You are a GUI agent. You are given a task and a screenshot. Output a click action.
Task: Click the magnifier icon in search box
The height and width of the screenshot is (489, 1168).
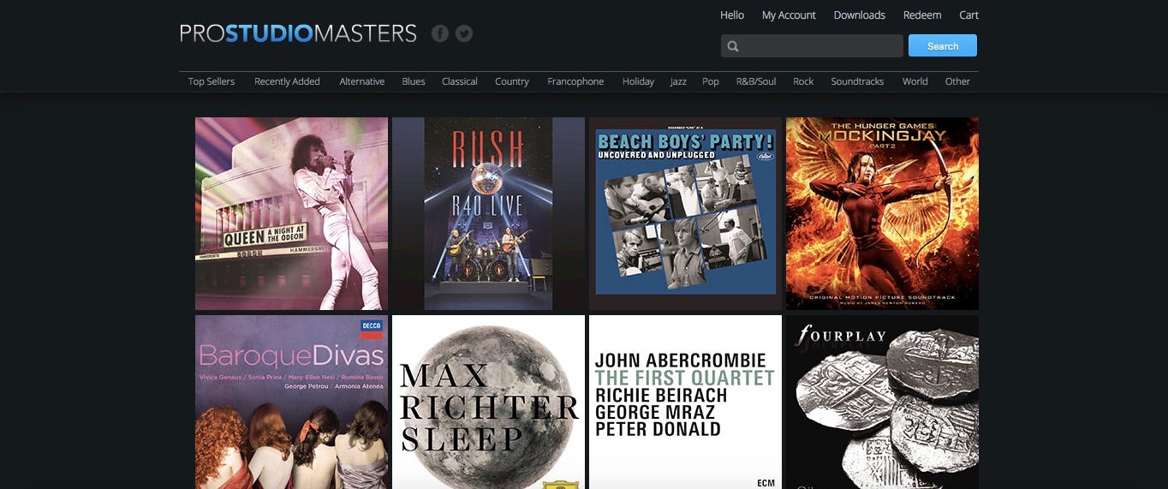click(733, 46)
